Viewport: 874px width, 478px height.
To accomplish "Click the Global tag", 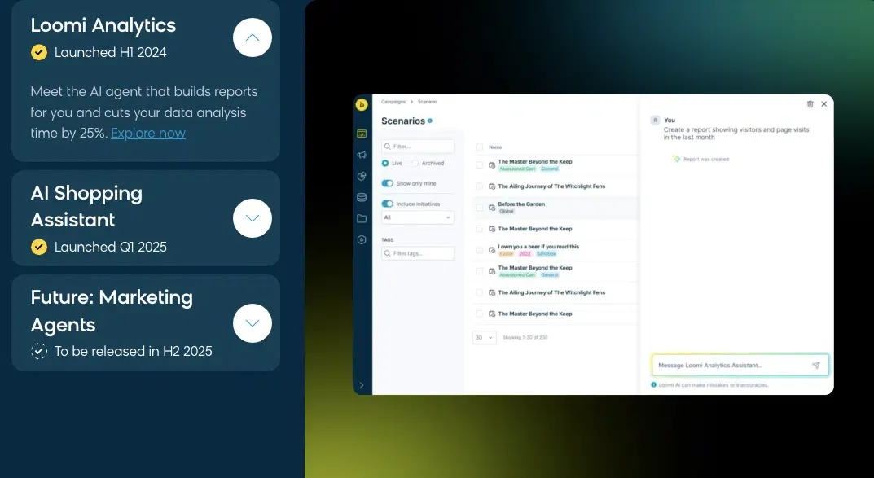I will pos(507,211).
